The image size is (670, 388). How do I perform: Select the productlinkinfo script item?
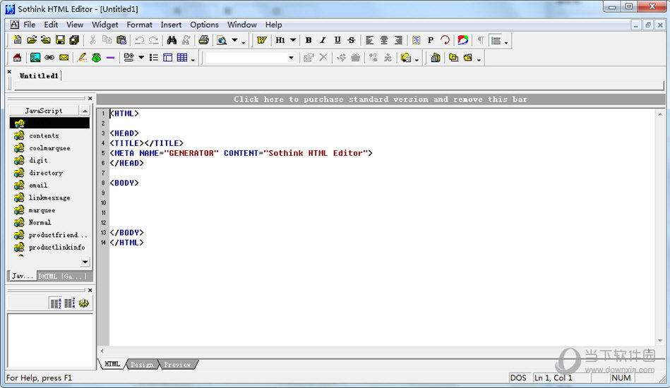pyautogui.click(x=56, y=248)
